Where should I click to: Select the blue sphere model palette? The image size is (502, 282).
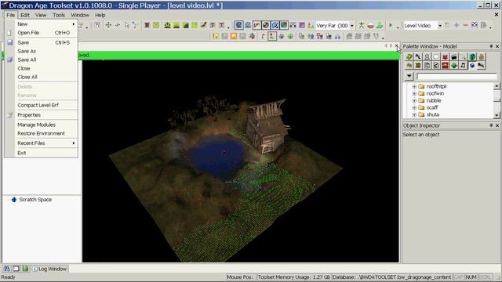[472, 66]
